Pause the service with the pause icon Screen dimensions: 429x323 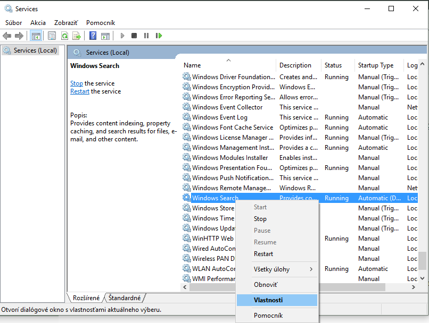click(x=146, y=36)
